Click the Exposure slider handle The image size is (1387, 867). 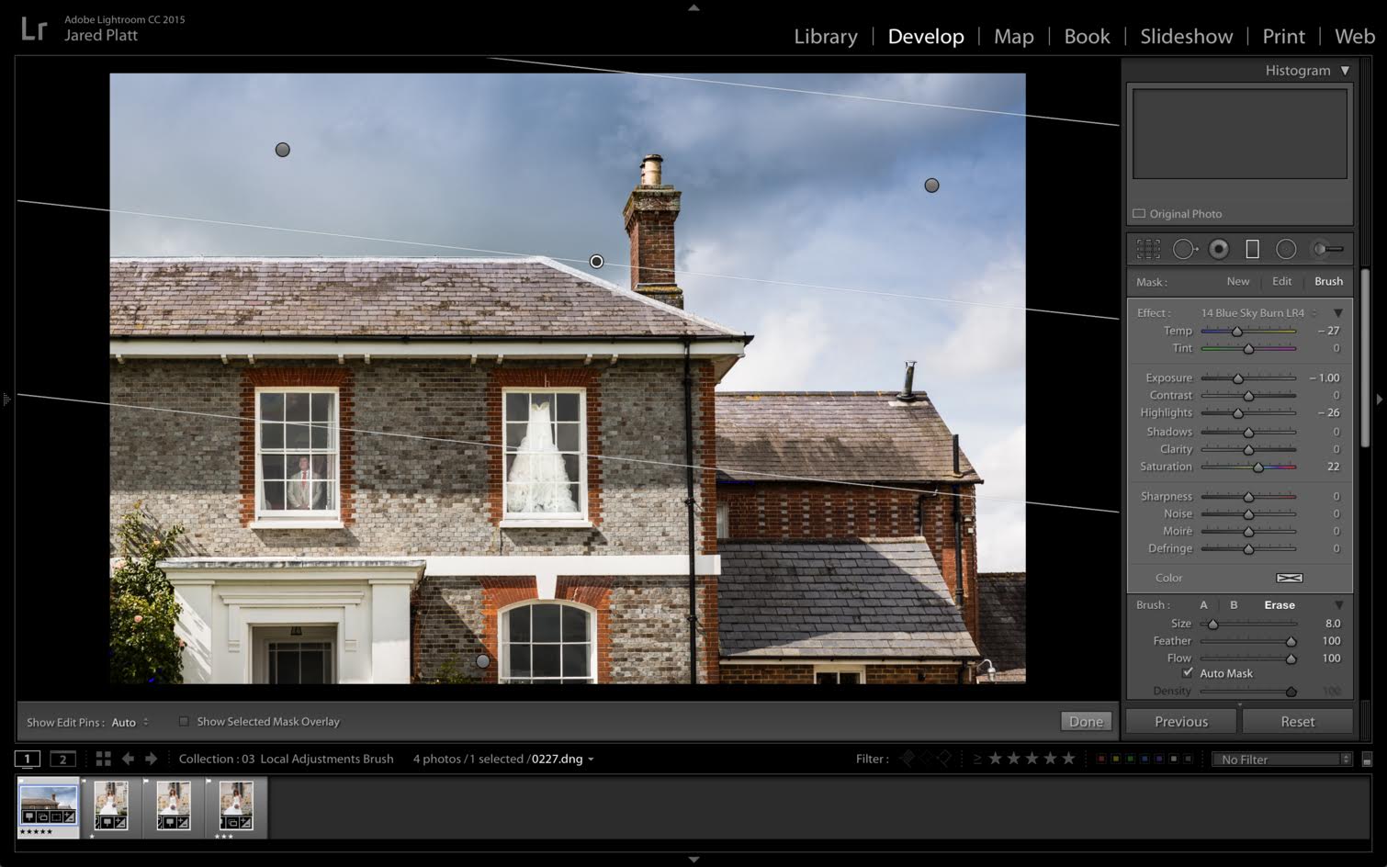click(1237, 378)
